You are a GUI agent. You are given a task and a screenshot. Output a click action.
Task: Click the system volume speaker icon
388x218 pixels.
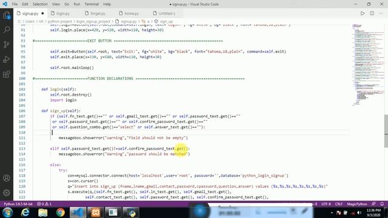[360, 213]
